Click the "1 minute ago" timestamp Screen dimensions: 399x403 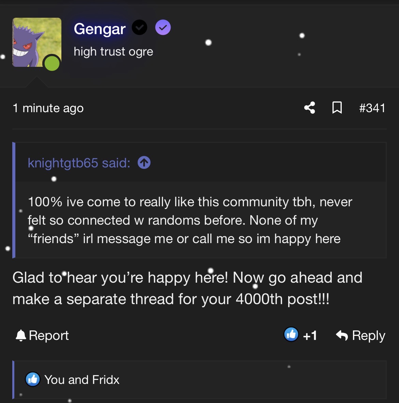(x=48, y=108)
